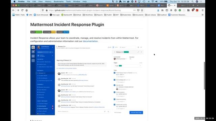Image resolution: width=216 pixels, height=121 pixels.
Task: Click the Docker whale menu bar icon
Action: (x=128, y=1)
